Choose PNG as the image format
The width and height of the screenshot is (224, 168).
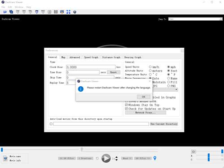(x=168, y=86)
